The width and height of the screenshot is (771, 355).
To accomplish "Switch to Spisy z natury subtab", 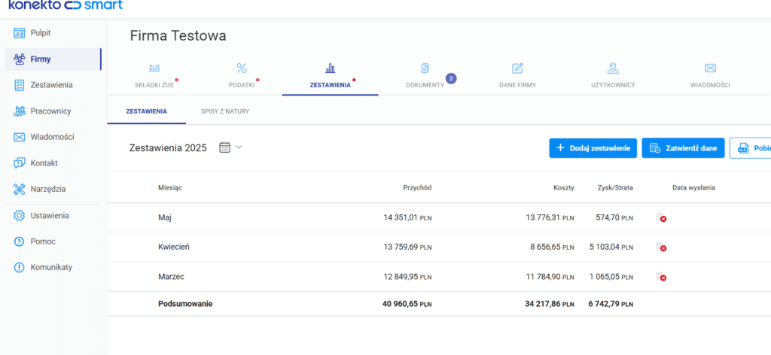I will click(x=224, y=111).
